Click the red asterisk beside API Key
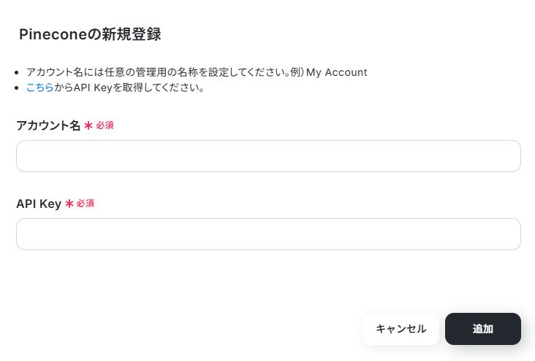The height and width of the screenshot is (361, 535). [x=69, y=203]
